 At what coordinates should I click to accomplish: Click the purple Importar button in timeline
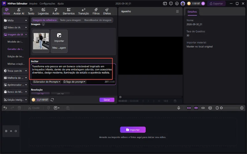[x=133, y=130]
